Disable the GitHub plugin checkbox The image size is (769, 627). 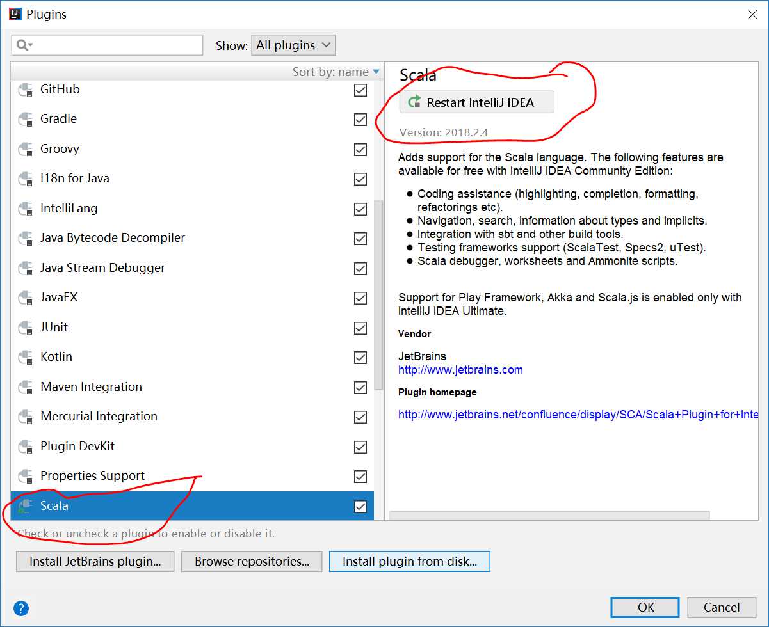pos(360,90)
